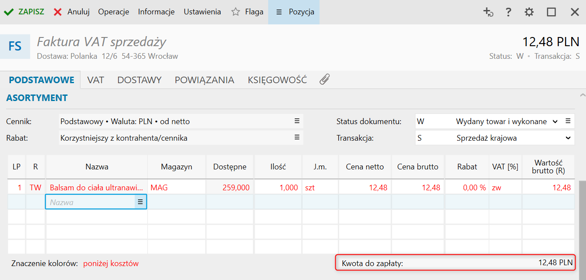Click the LP column header
Viewport: 586px width, 280px height.
click(x=17, y=167)
